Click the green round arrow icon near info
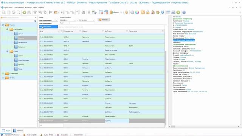 pyautogui.click(x=178, y=12)
